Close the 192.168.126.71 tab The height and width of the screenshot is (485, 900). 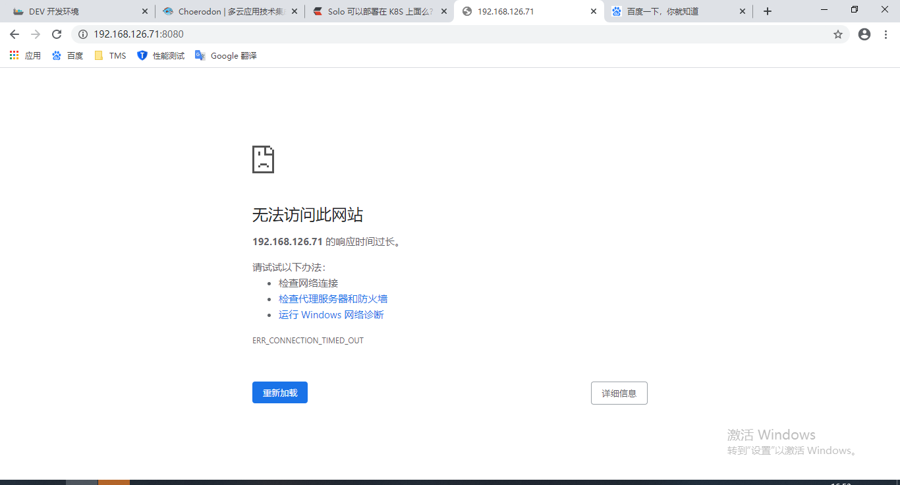point(593,11)
